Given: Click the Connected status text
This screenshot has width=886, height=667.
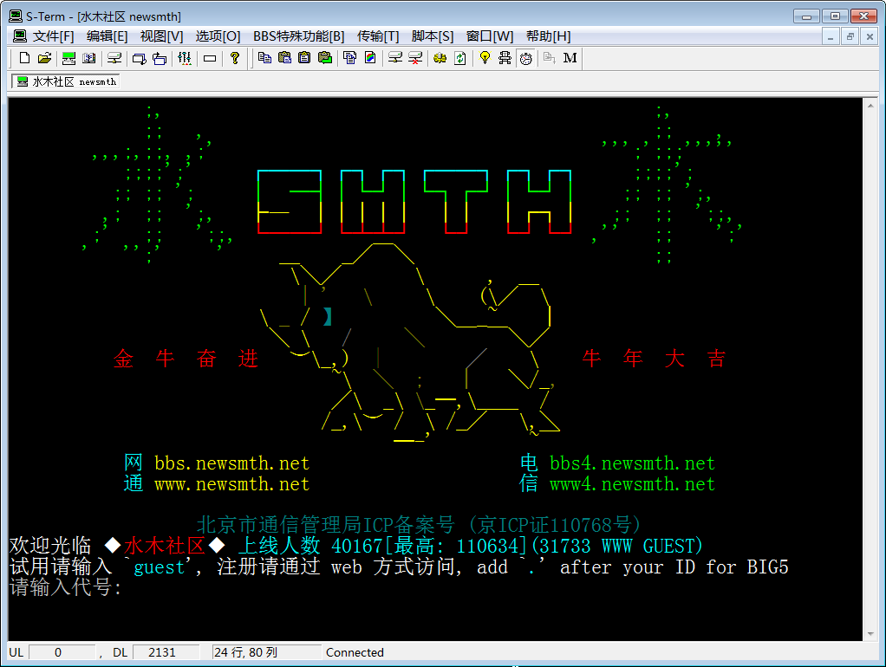Looking at the screenshot, I should [x=355, y=652].
